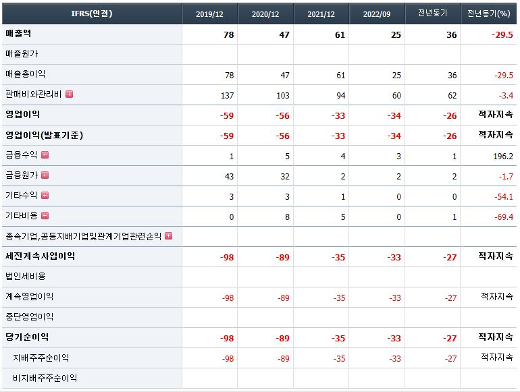Expand the 기타수익 row plus icon

coord(45,196)
